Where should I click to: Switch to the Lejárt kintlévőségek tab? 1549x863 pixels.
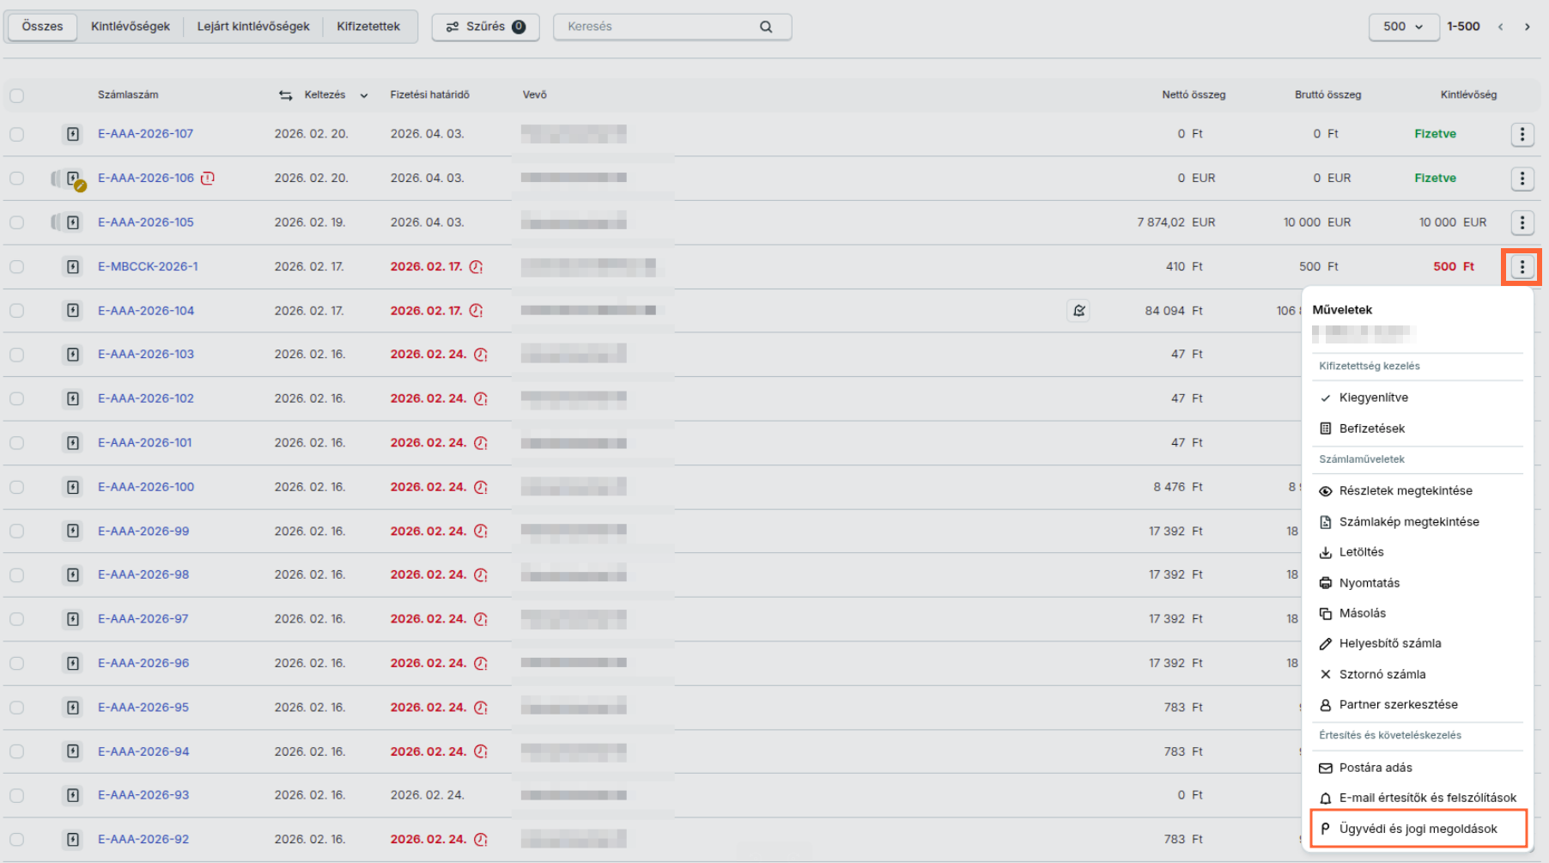[253, 27]
